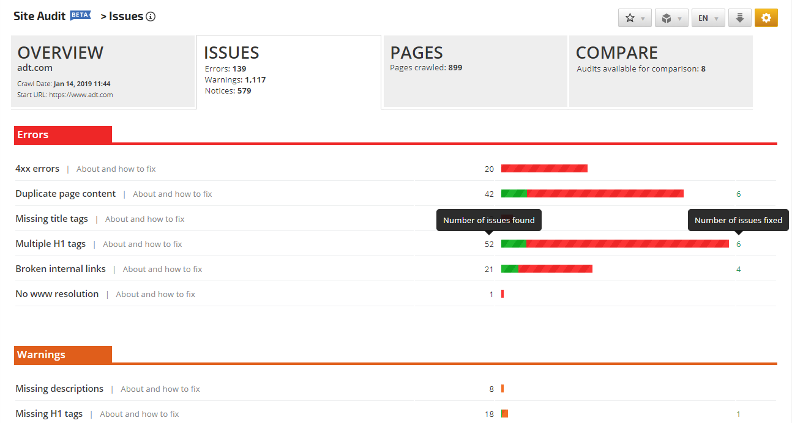Select the Issues tab
The width and height of the screenshot is (792, 423).
coord(288,72)
